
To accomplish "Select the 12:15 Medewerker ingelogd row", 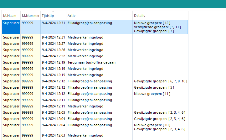I will (x=95, y=75).
